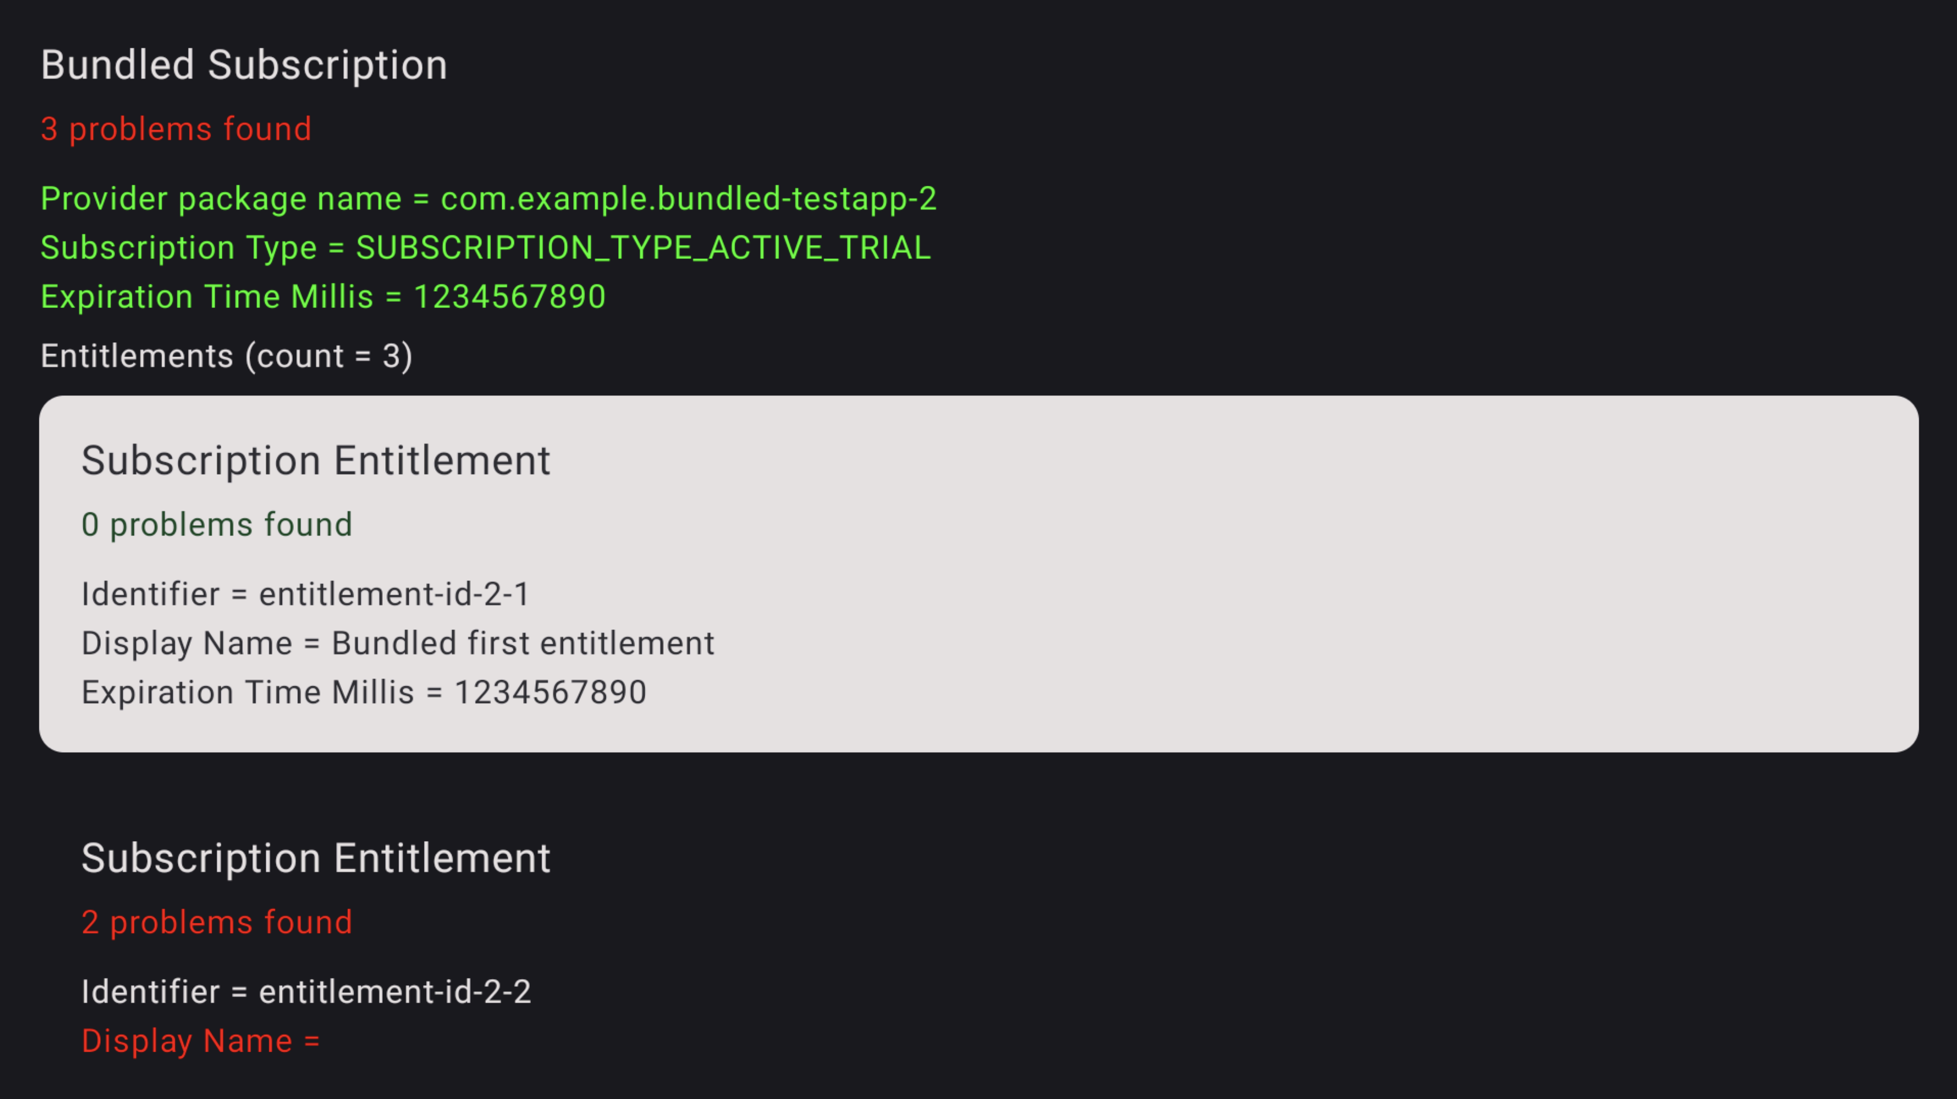Click the "0 problems found" status text

217,525
